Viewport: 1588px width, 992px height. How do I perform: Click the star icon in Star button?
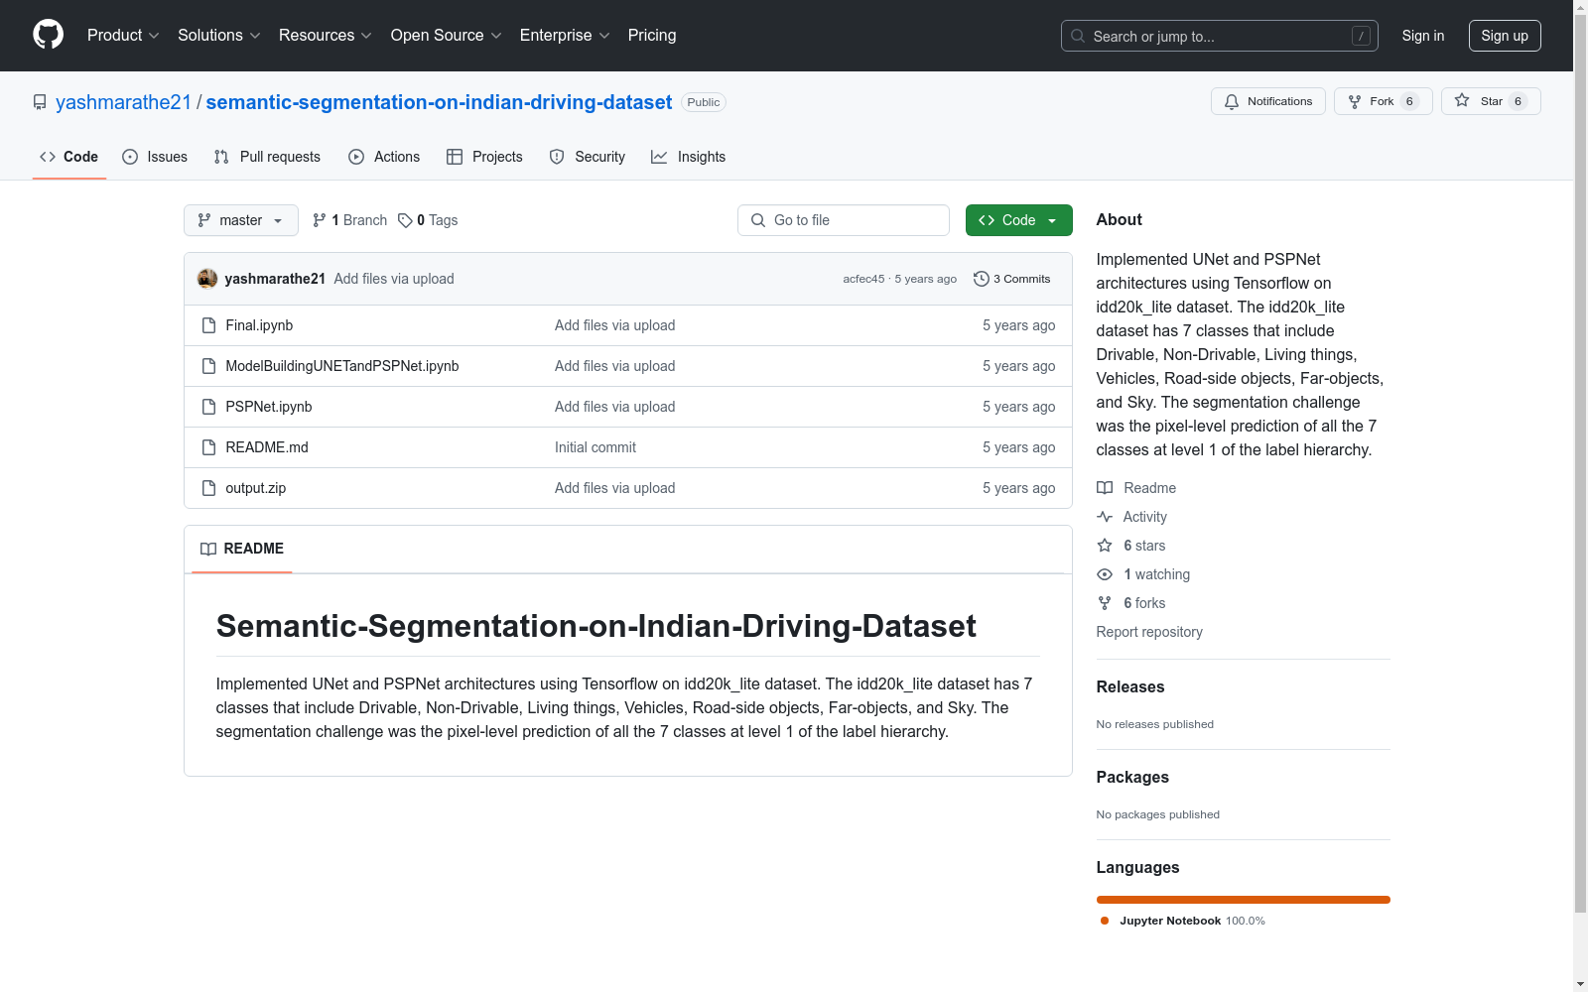1462,101
